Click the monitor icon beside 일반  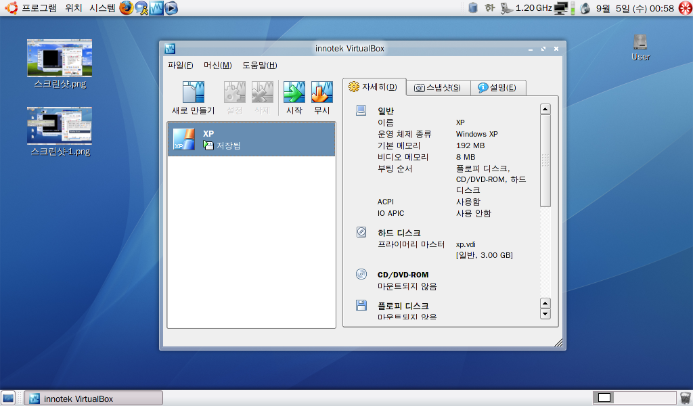[x=361, y=110]
